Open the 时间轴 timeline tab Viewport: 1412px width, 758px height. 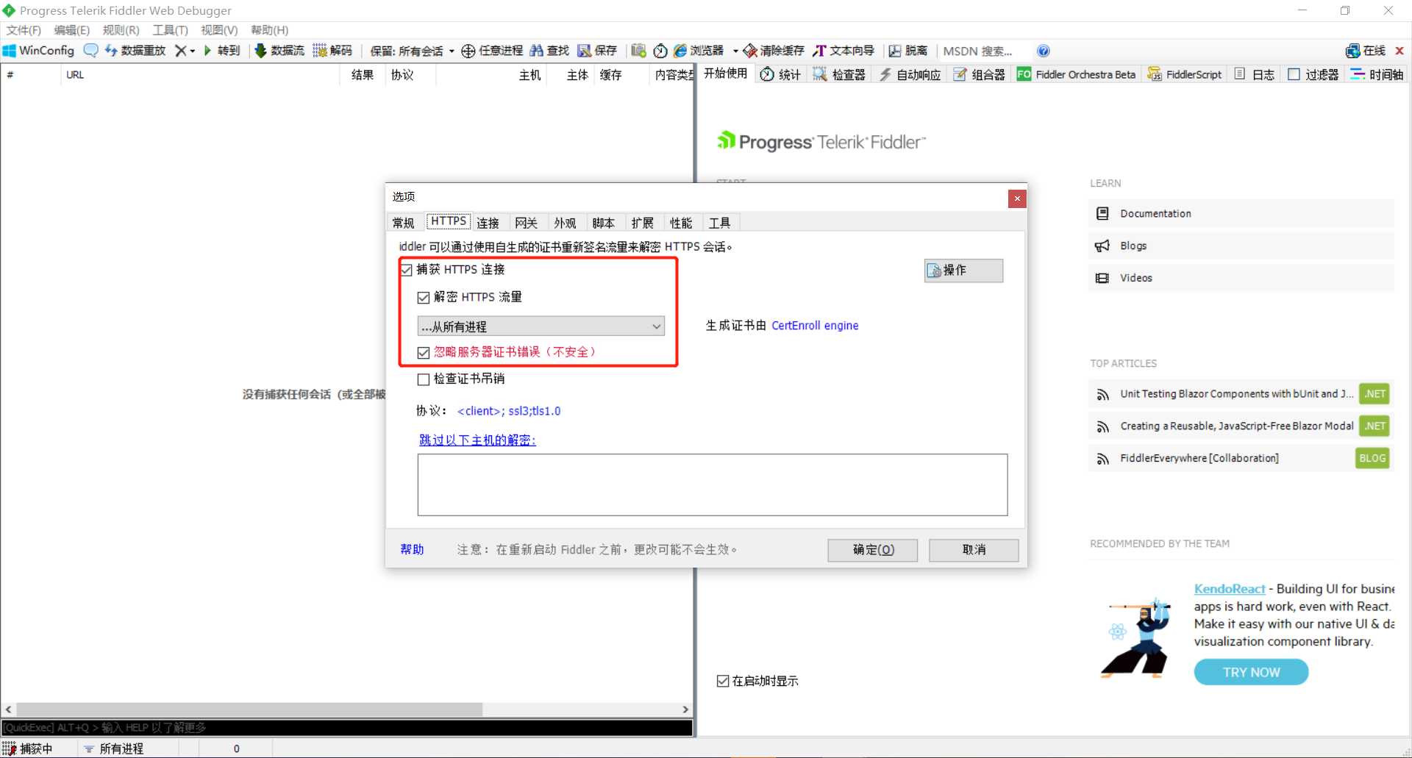pos(1377,74)
